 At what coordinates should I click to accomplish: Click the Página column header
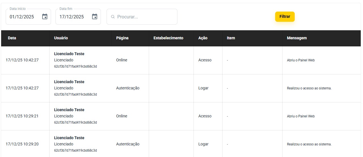click(122, 38)
